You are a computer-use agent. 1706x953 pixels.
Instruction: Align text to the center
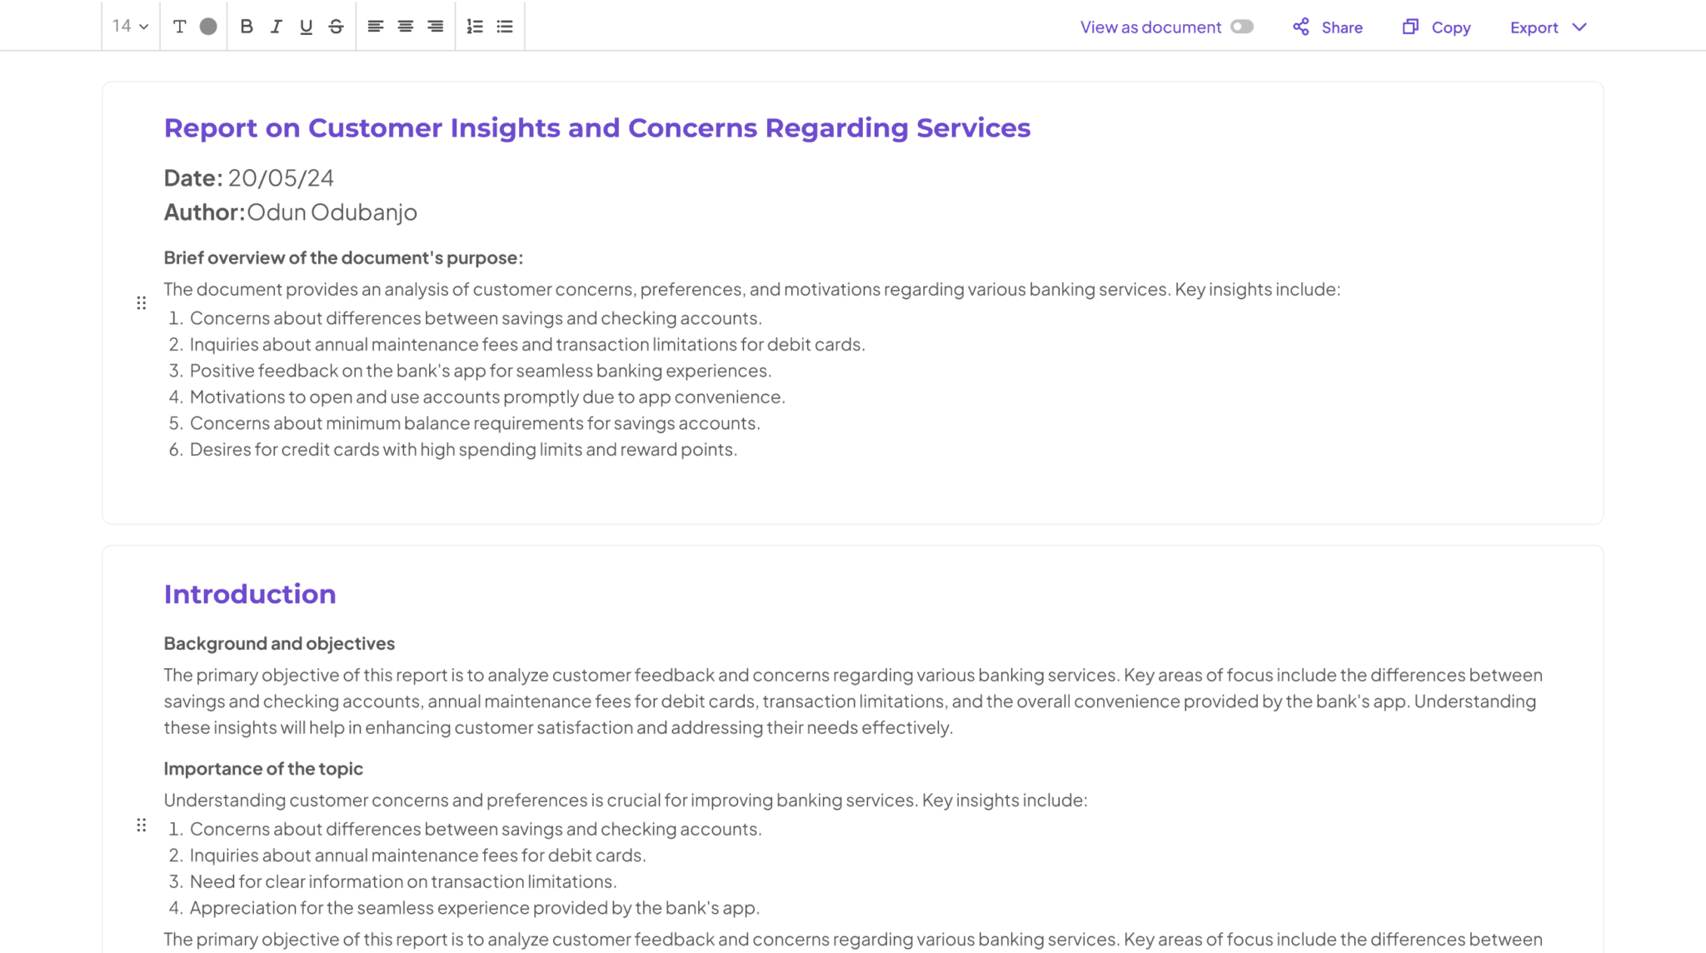tap(405, 26)
